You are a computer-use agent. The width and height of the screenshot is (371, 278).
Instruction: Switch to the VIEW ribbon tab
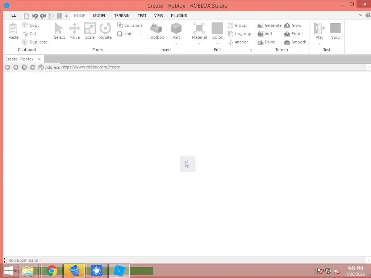159,16
